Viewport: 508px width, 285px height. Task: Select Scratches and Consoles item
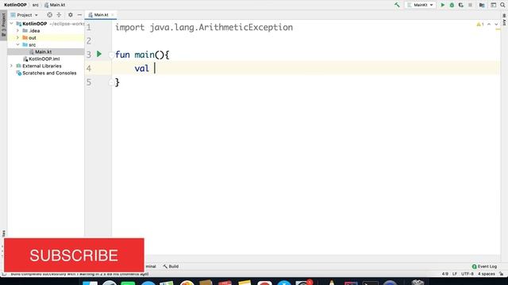coord(49,73)
